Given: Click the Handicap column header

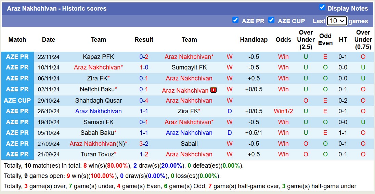Looking at the screenshot, I should (254, 40).
